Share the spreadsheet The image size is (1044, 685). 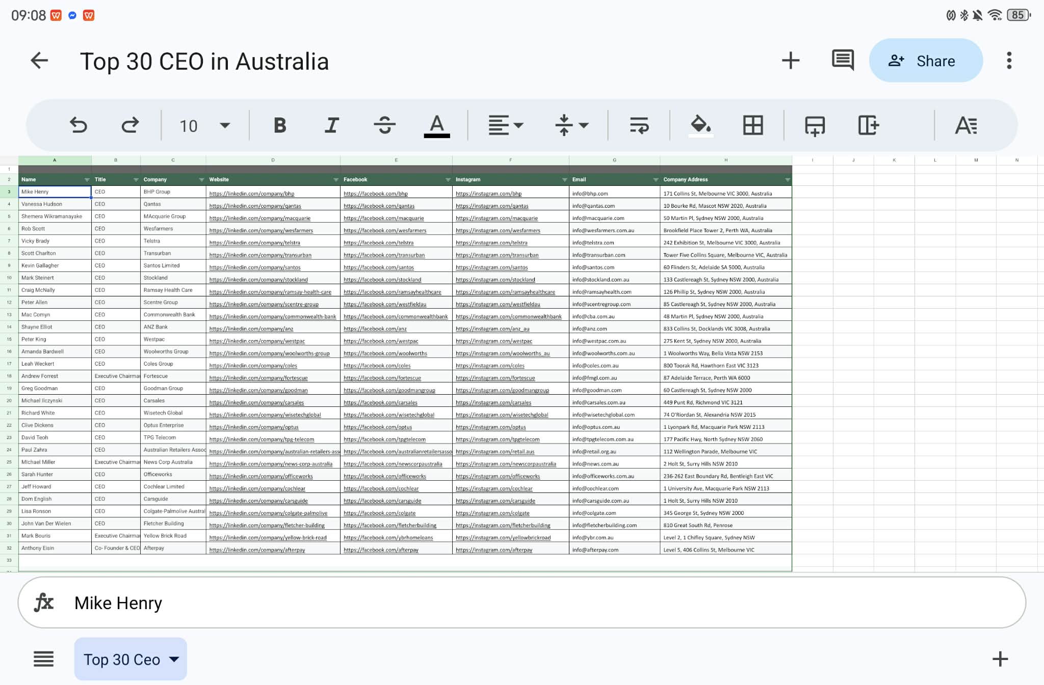pos(926,61)
